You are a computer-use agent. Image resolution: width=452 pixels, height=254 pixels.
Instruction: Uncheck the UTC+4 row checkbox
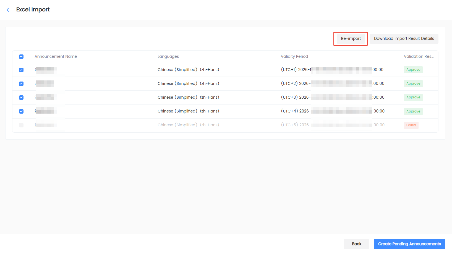[x=21, y=111]
